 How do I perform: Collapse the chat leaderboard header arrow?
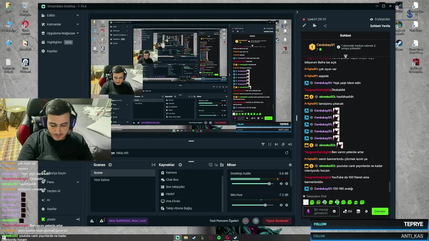click(x=346, y=56)
